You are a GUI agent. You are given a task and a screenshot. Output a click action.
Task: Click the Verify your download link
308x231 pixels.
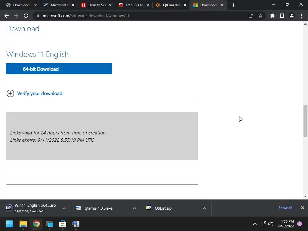[40, 94]
